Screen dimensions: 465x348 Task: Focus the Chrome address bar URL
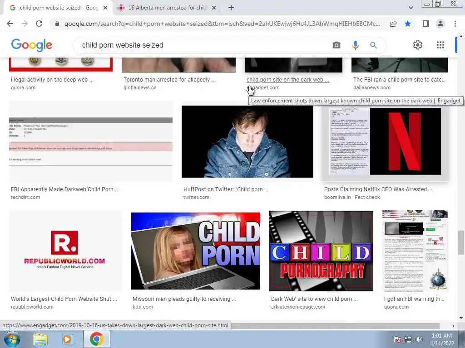click(222, 24)
